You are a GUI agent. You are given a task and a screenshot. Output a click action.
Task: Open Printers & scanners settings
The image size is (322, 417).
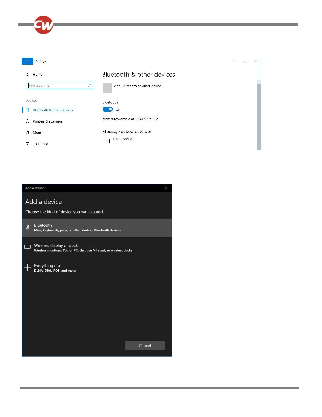click(48, 122)
